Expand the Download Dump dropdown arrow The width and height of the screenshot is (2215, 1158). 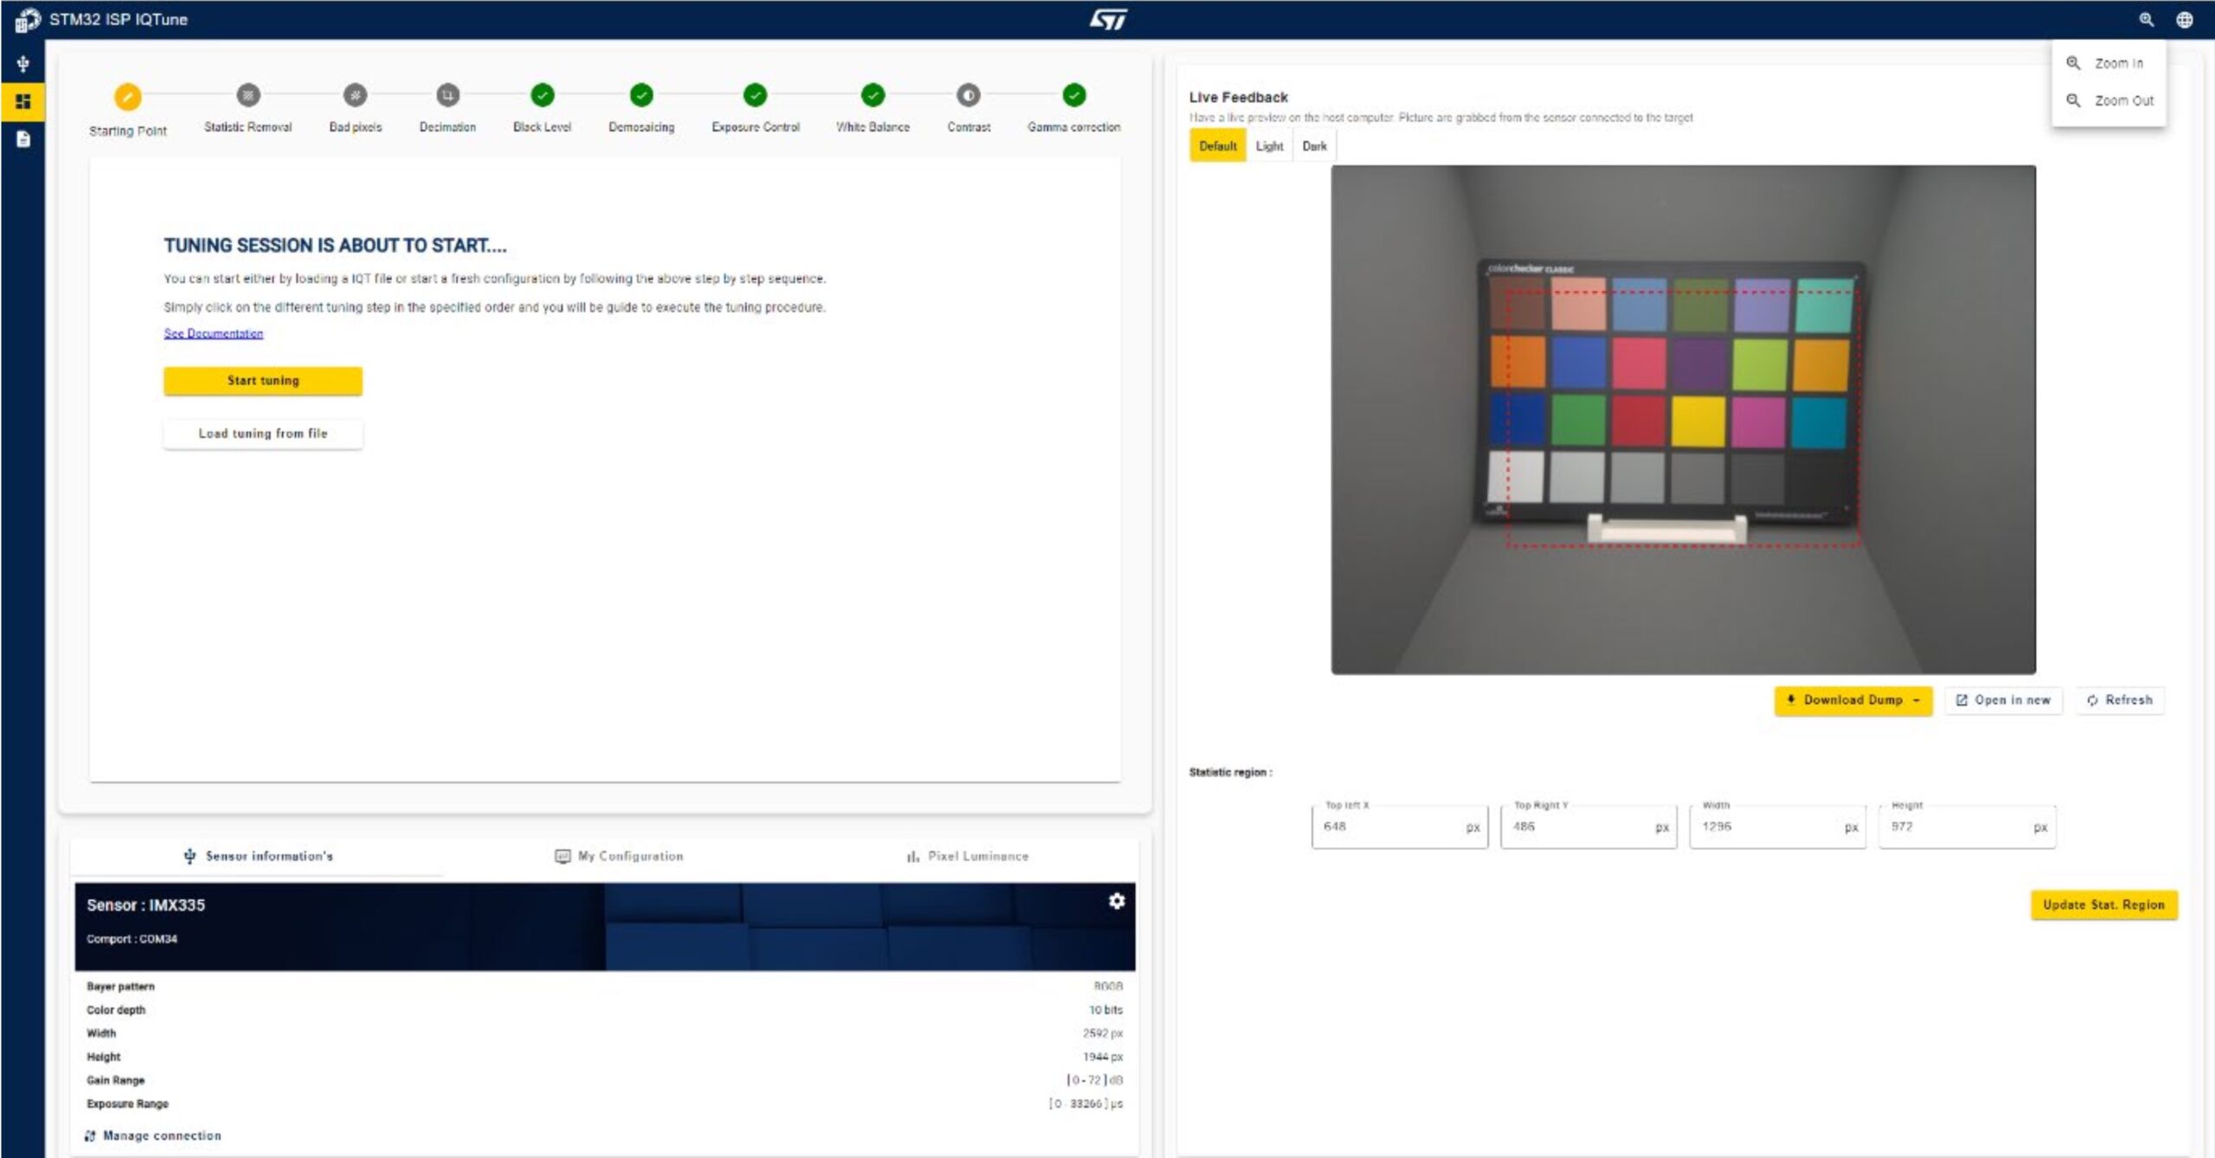[x=1916, y=700]
